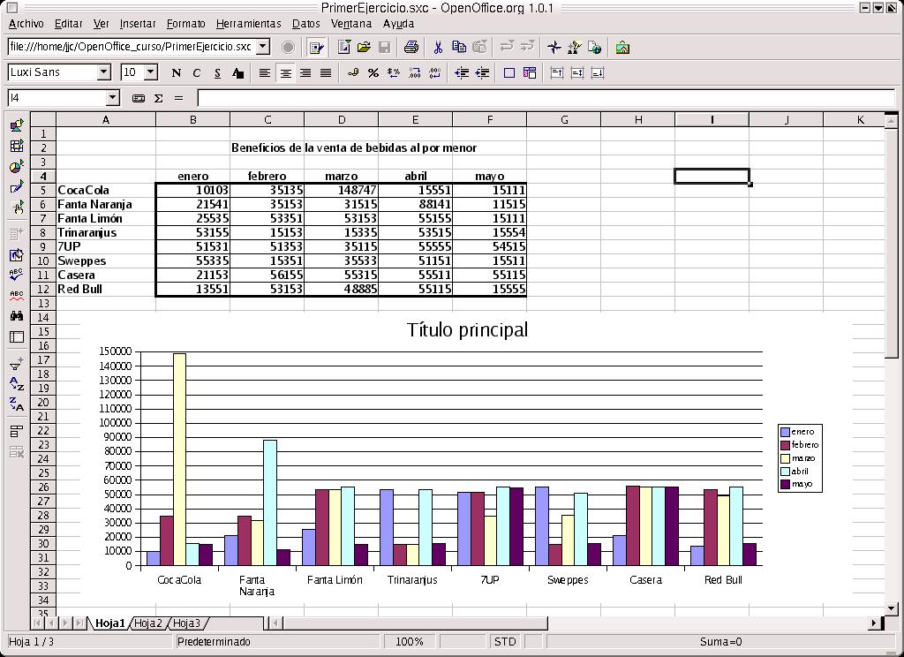Open the Background color tool

(530, 72)
